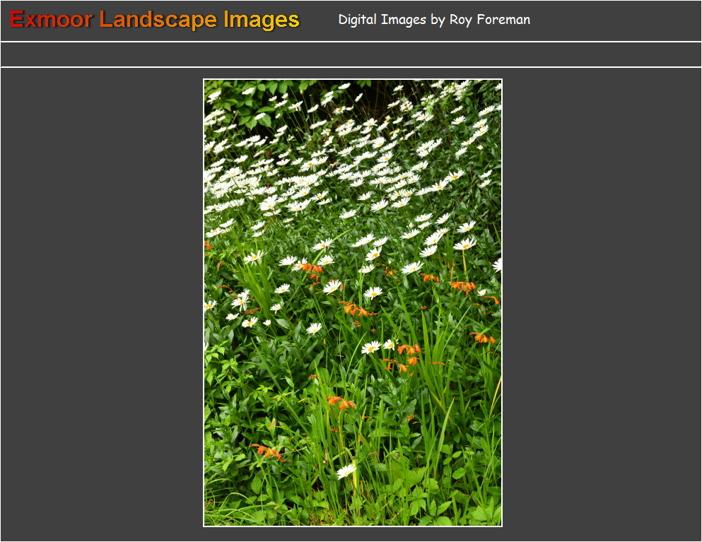
Task: Click the orange flower at the photo's lower left
Action: [x=267, y=451]
